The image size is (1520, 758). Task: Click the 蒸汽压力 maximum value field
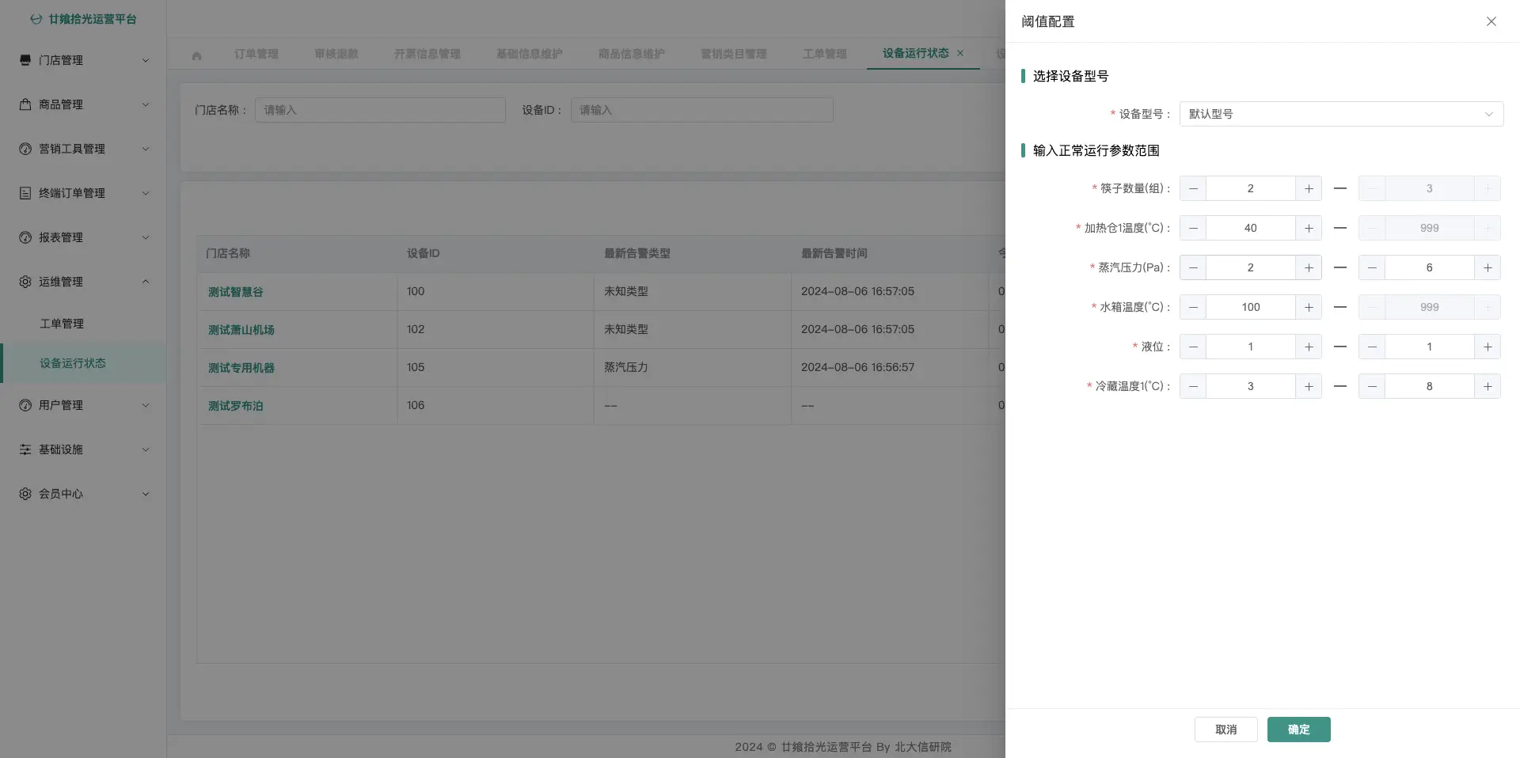1430,267
